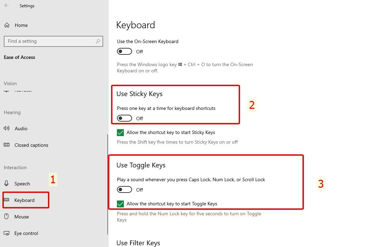Click the Closed captions CC icon

[x=7, y=145]
